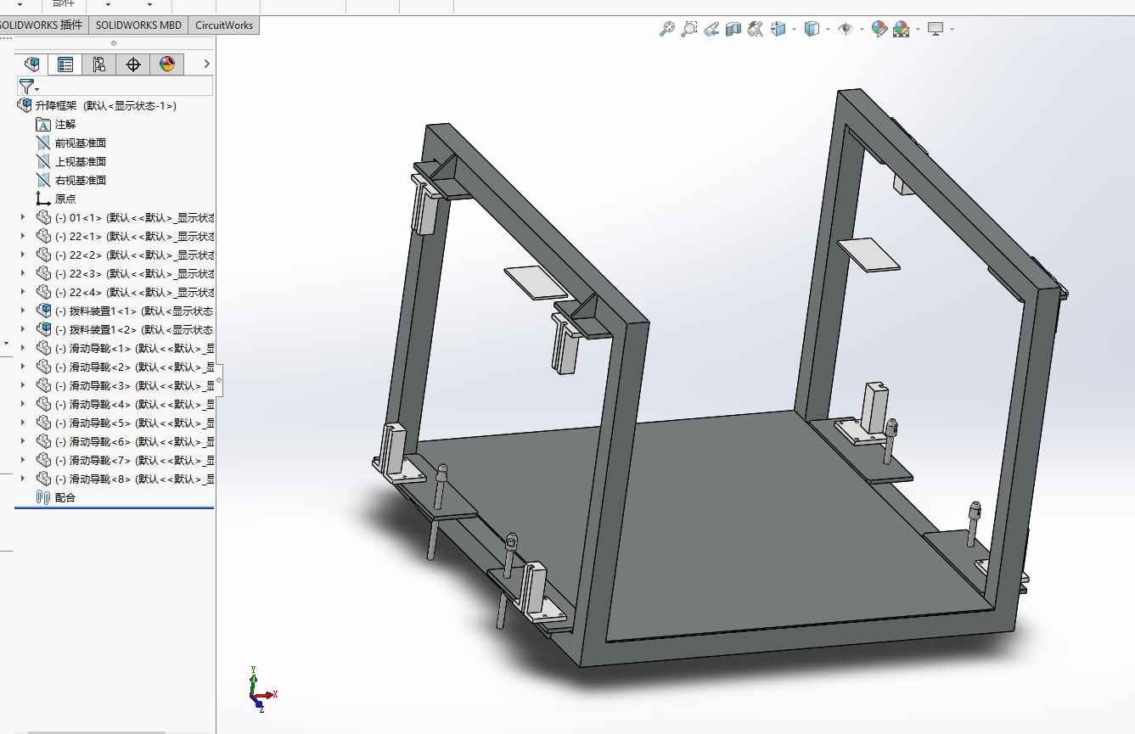The width and height of the screenshot is (1135, 734).
Task: Expand the 22<3> component node
Action: pos(23,273)
